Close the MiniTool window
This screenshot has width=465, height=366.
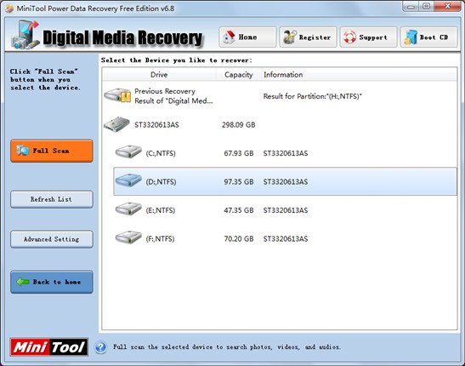tap(448, 6)
